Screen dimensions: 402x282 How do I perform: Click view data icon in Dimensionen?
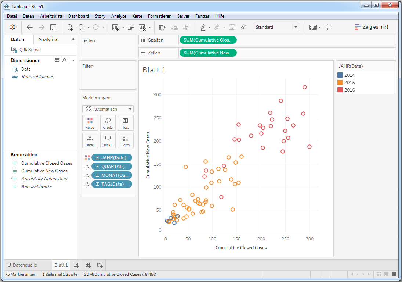point(57,60)
